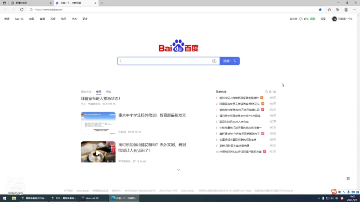
Task: Open the 学术 link in the top navigation
Action: 74,19
